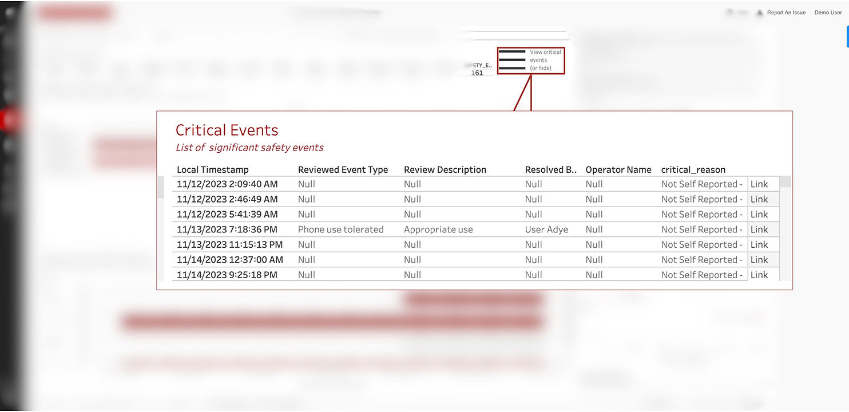
Task: Click the Reviewed Event Type column header
Action: [343, 169]
